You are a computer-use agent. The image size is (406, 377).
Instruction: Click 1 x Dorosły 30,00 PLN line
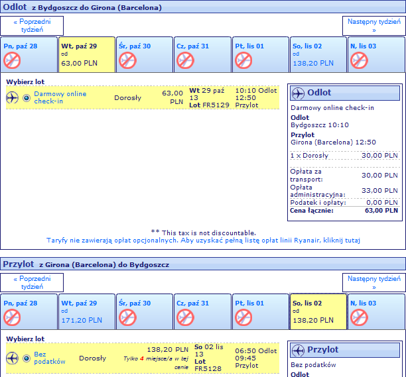(344, 156)
